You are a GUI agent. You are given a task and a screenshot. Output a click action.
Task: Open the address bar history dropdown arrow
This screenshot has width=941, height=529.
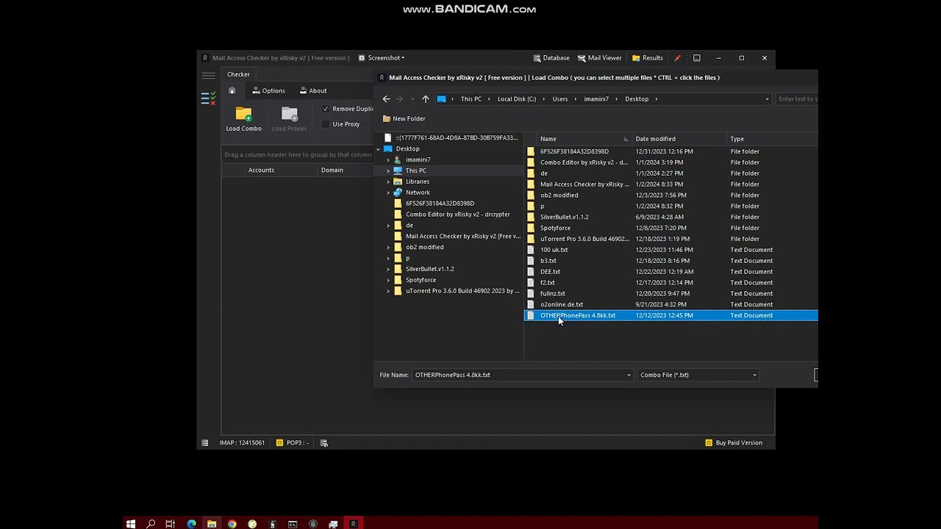767,99
